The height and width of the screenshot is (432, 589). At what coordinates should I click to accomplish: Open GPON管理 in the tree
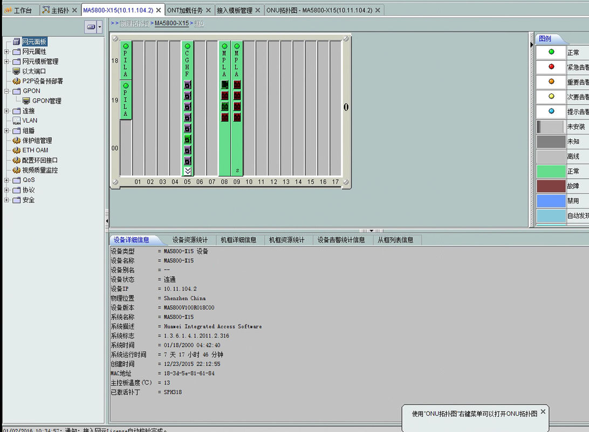46,101
